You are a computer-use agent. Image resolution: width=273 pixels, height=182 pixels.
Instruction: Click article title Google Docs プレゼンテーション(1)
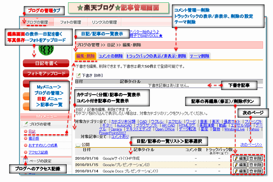[130, 171]
